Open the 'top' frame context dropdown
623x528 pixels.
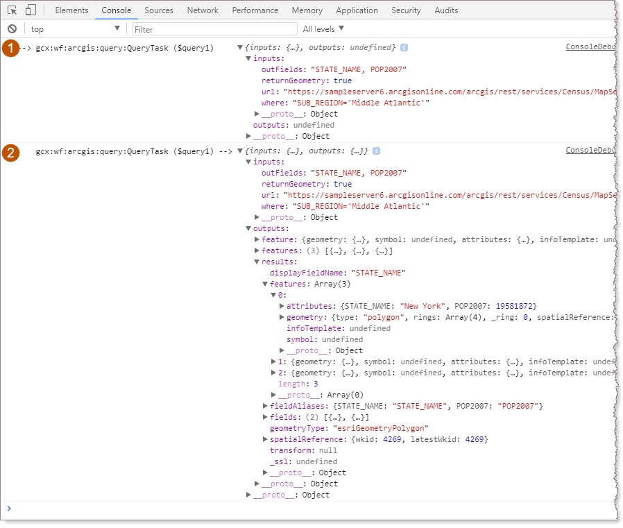73,28
